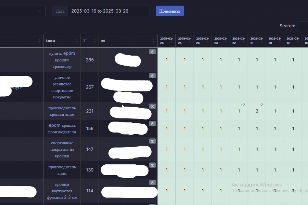This screenshot has width=308, height=205.
Task: Focus the Search input field
Action: 303,26
